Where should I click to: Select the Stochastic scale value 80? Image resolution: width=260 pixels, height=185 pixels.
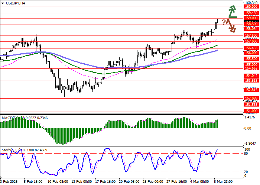pos(246,154)
